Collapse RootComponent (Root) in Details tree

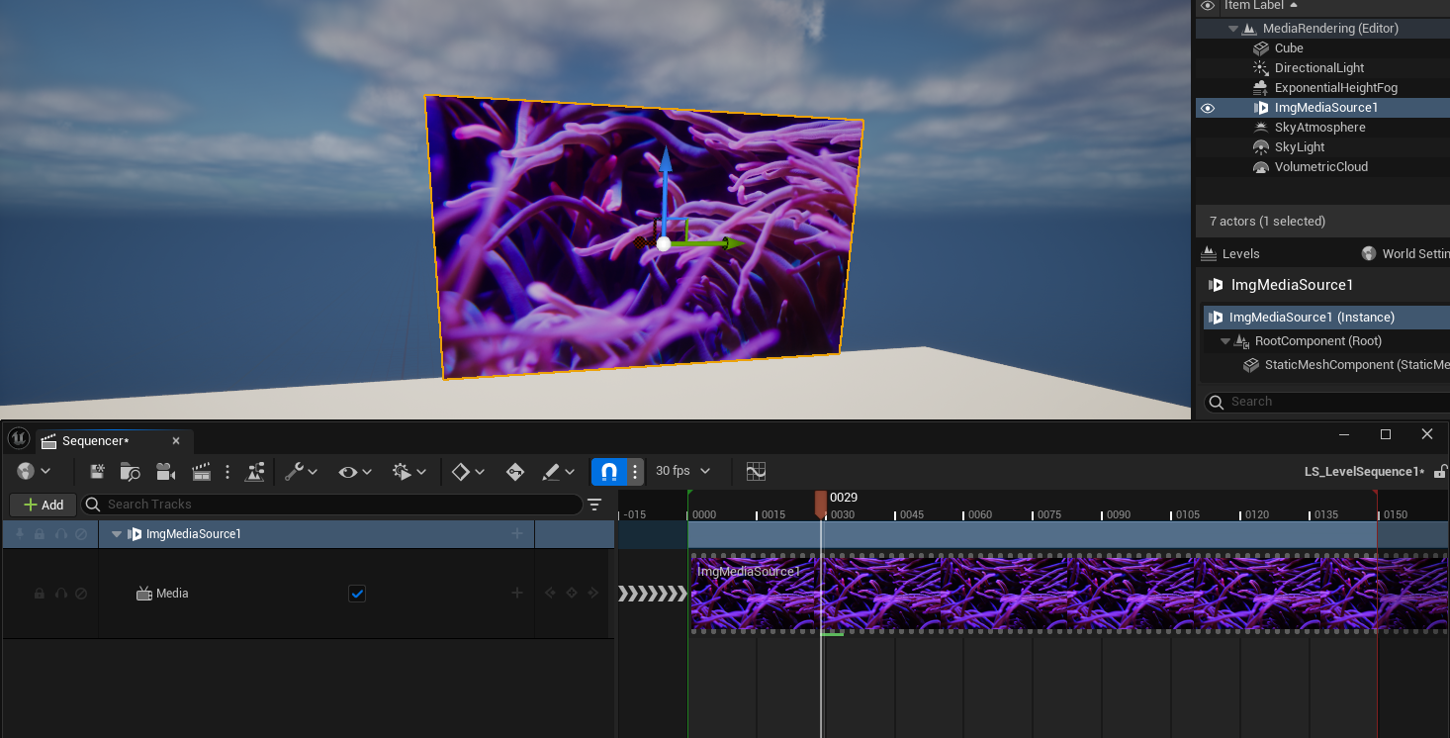1225,341
